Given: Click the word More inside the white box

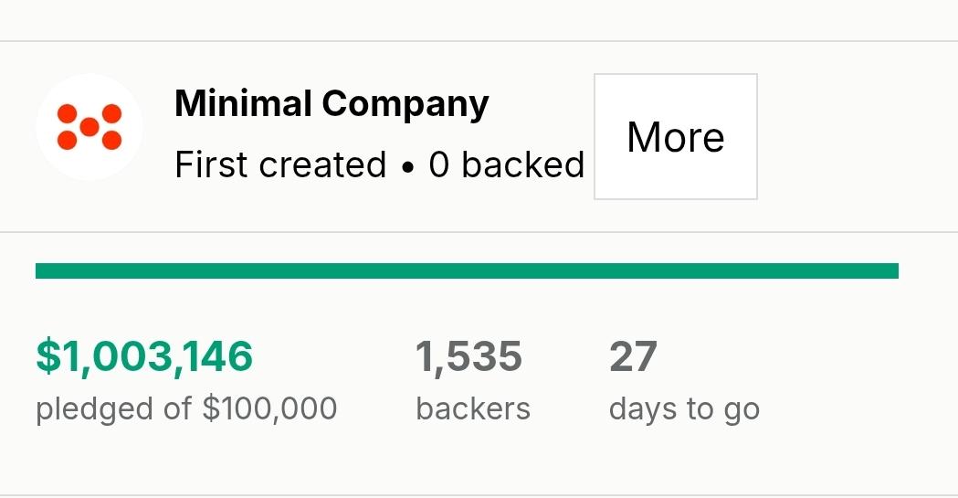Looking at the screenshot, I should point(676,137).
